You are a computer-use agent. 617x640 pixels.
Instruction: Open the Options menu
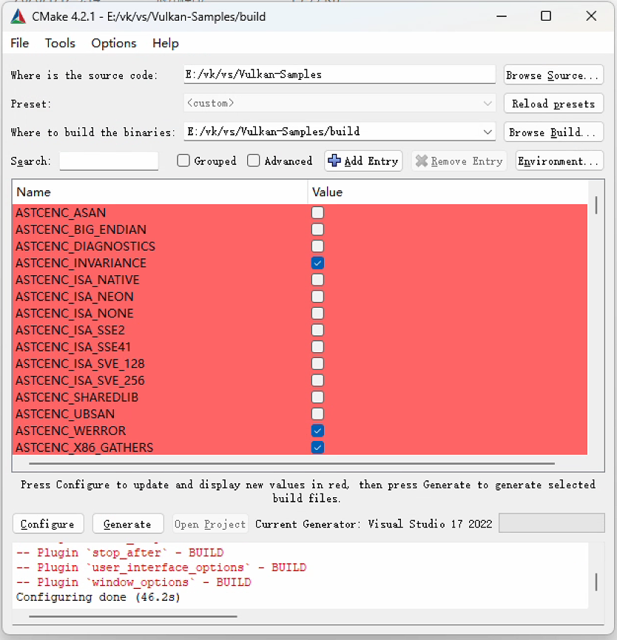tap(114, 43)
